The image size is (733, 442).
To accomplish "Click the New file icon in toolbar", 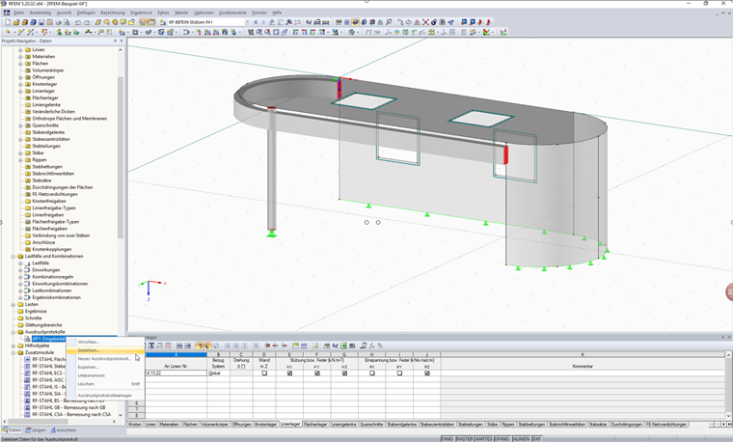I will pyautogui.click(x=6, y=21).
